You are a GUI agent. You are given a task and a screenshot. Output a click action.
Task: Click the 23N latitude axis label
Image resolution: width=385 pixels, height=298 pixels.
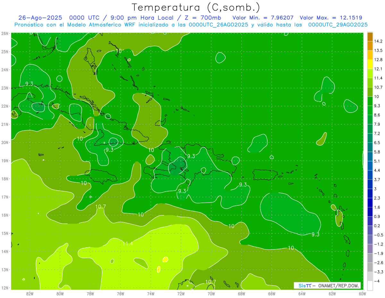coord(4,88)
